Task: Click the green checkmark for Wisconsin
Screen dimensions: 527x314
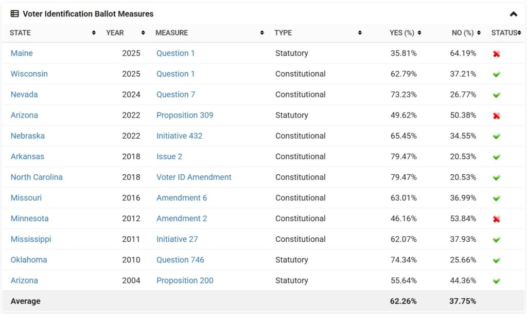Action: (497, 74)
